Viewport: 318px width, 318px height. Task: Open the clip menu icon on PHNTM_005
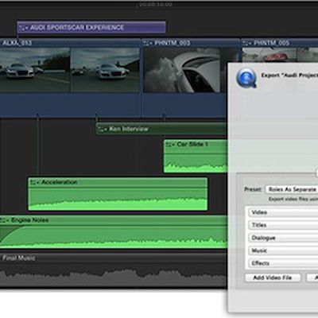coord(247,43)
